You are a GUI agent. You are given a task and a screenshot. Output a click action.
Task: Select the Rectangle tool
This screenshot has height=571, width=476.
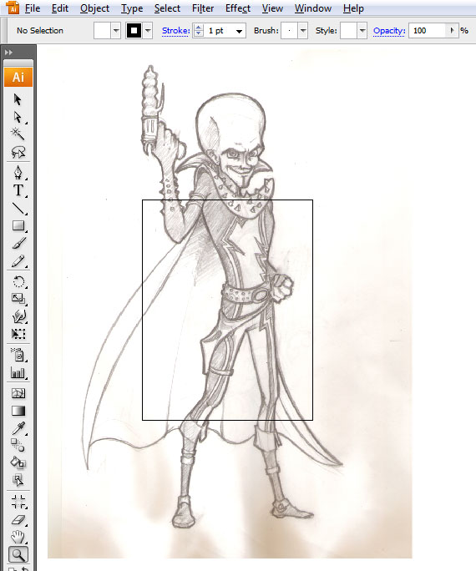pyautogui.click(x=18, y=225)
